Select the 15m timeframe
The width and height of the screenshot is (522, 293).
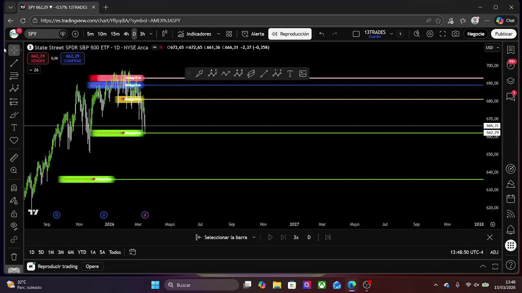click(115, 34)
